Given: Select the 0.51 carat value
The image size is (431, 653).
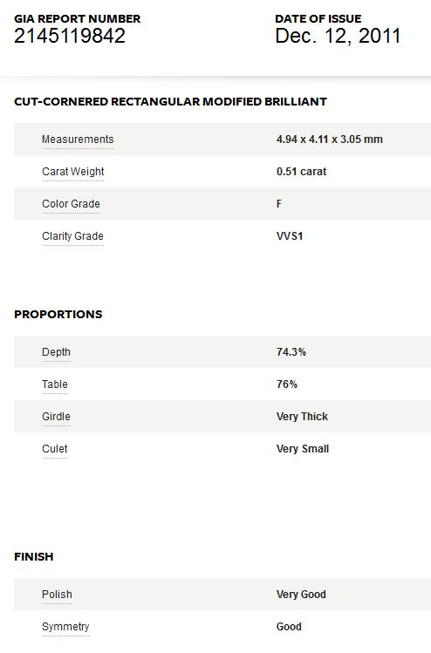Looking at the screenshot, I should coord(301,172).
